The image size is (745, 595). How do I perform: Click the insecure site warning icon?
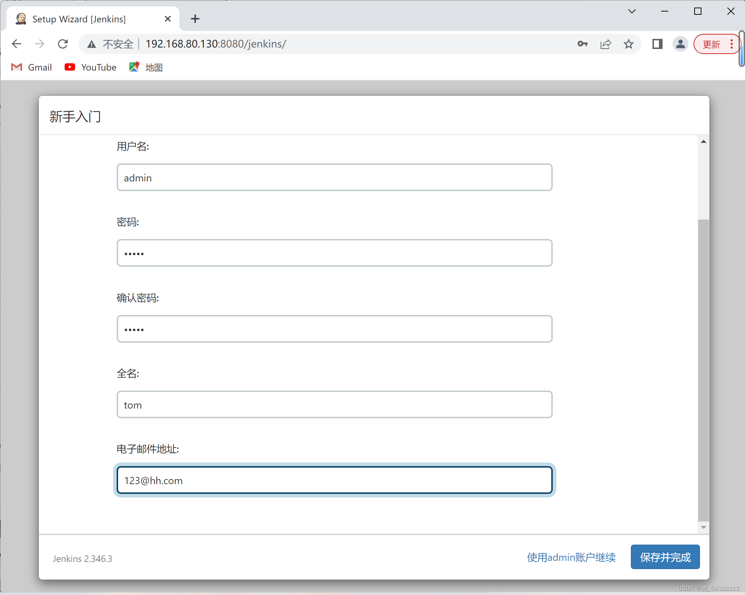click(x=92, y=44)
